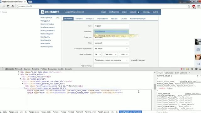Viewport: 201px width, 113px height.
Task: Click the red error count indicator
Action: tap(183, 69)
